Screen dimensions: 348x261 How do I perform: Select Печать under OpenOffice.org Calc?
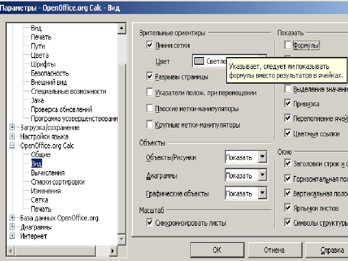click(x=41, y=209)
